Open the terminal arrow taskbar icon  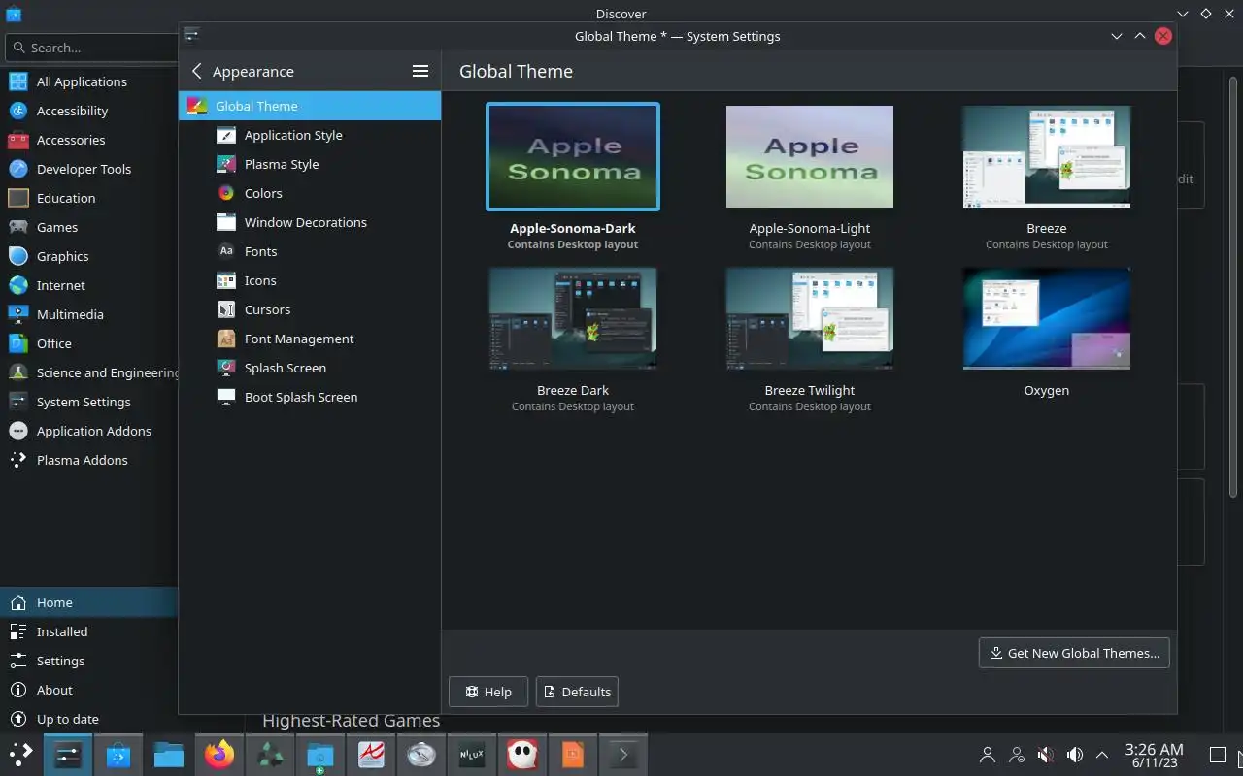coord(623,755)
